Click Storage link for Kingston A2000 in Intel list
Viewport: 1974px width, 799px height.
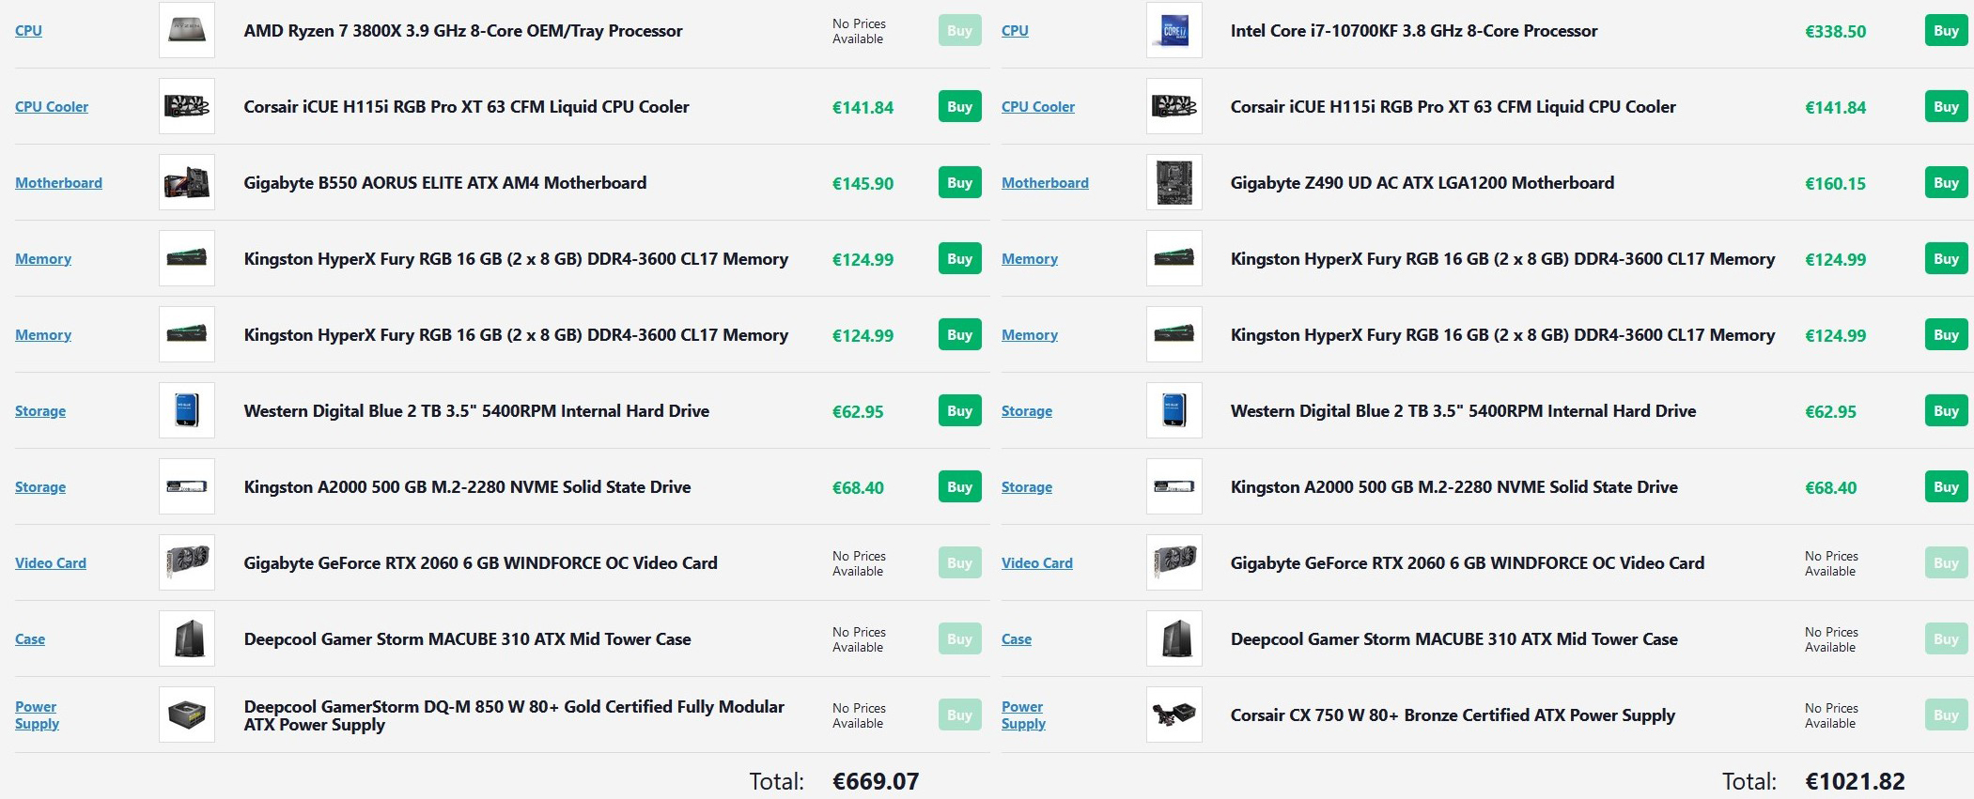[x=1027, y=486]
